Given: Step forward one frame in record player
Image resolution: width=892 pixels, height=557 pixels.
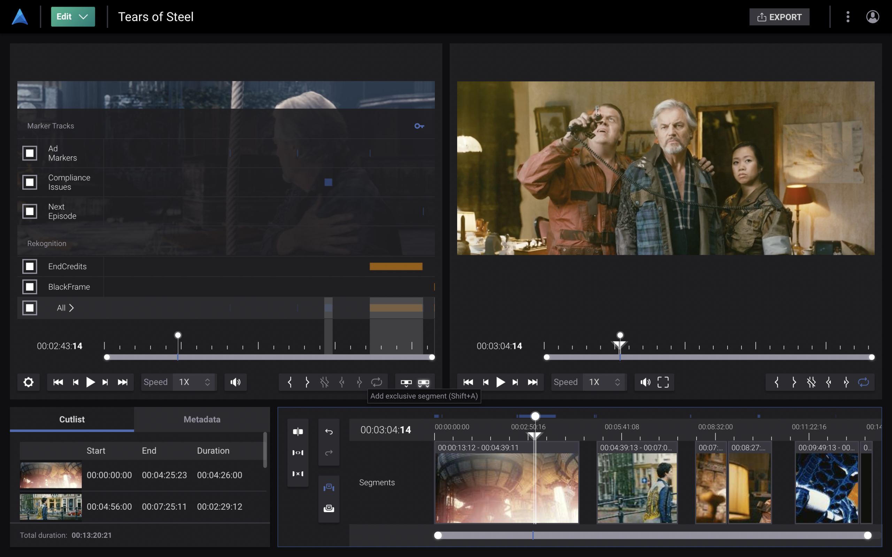Looking at the screenshot, I should pos(515,382).
